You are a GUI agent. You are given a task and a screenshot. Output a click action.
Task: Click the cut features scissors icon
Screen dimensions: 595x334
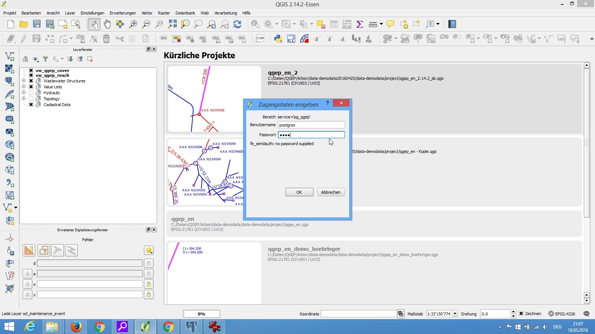tap(119, 39)
